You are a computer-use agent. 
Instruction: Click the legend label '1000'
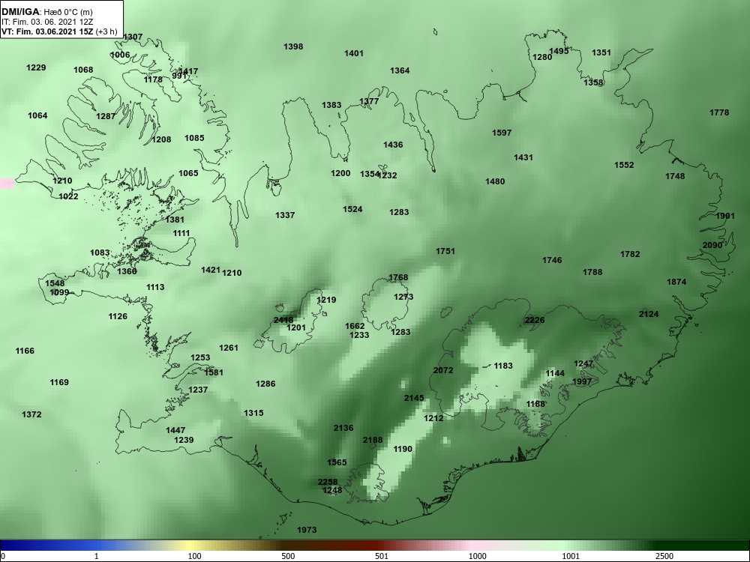tap(477, 556)
